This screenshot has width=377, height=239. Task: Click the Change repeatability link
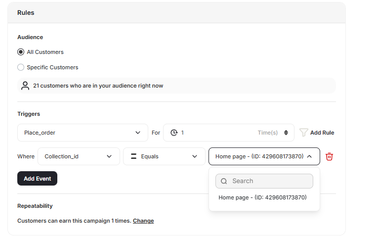click(143, 221)
